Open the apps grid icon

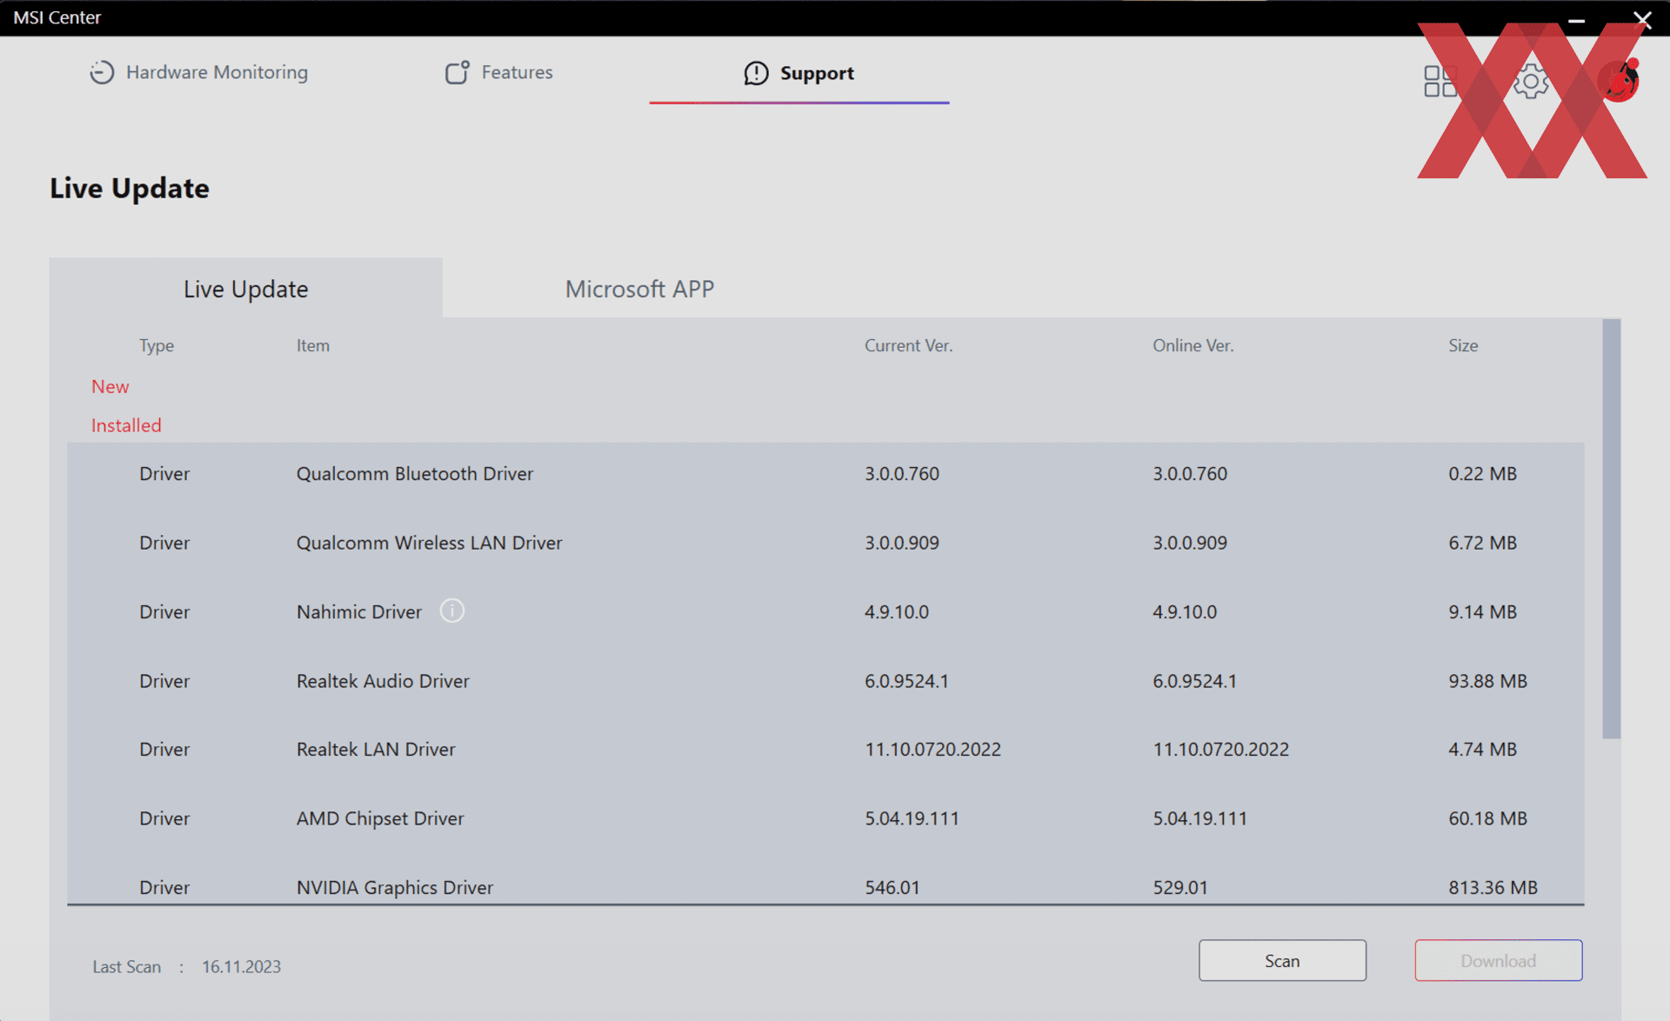coord(1440,82)
